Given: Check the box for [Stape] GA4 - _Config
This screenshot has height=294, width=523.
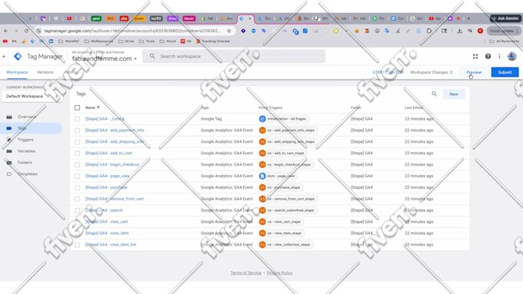Looking at the screenshot, I should coord(78,119).
